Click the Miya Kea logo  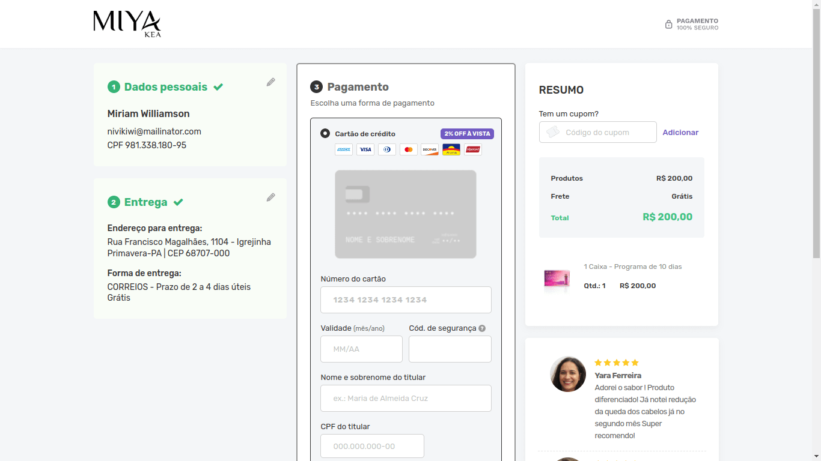127,24
